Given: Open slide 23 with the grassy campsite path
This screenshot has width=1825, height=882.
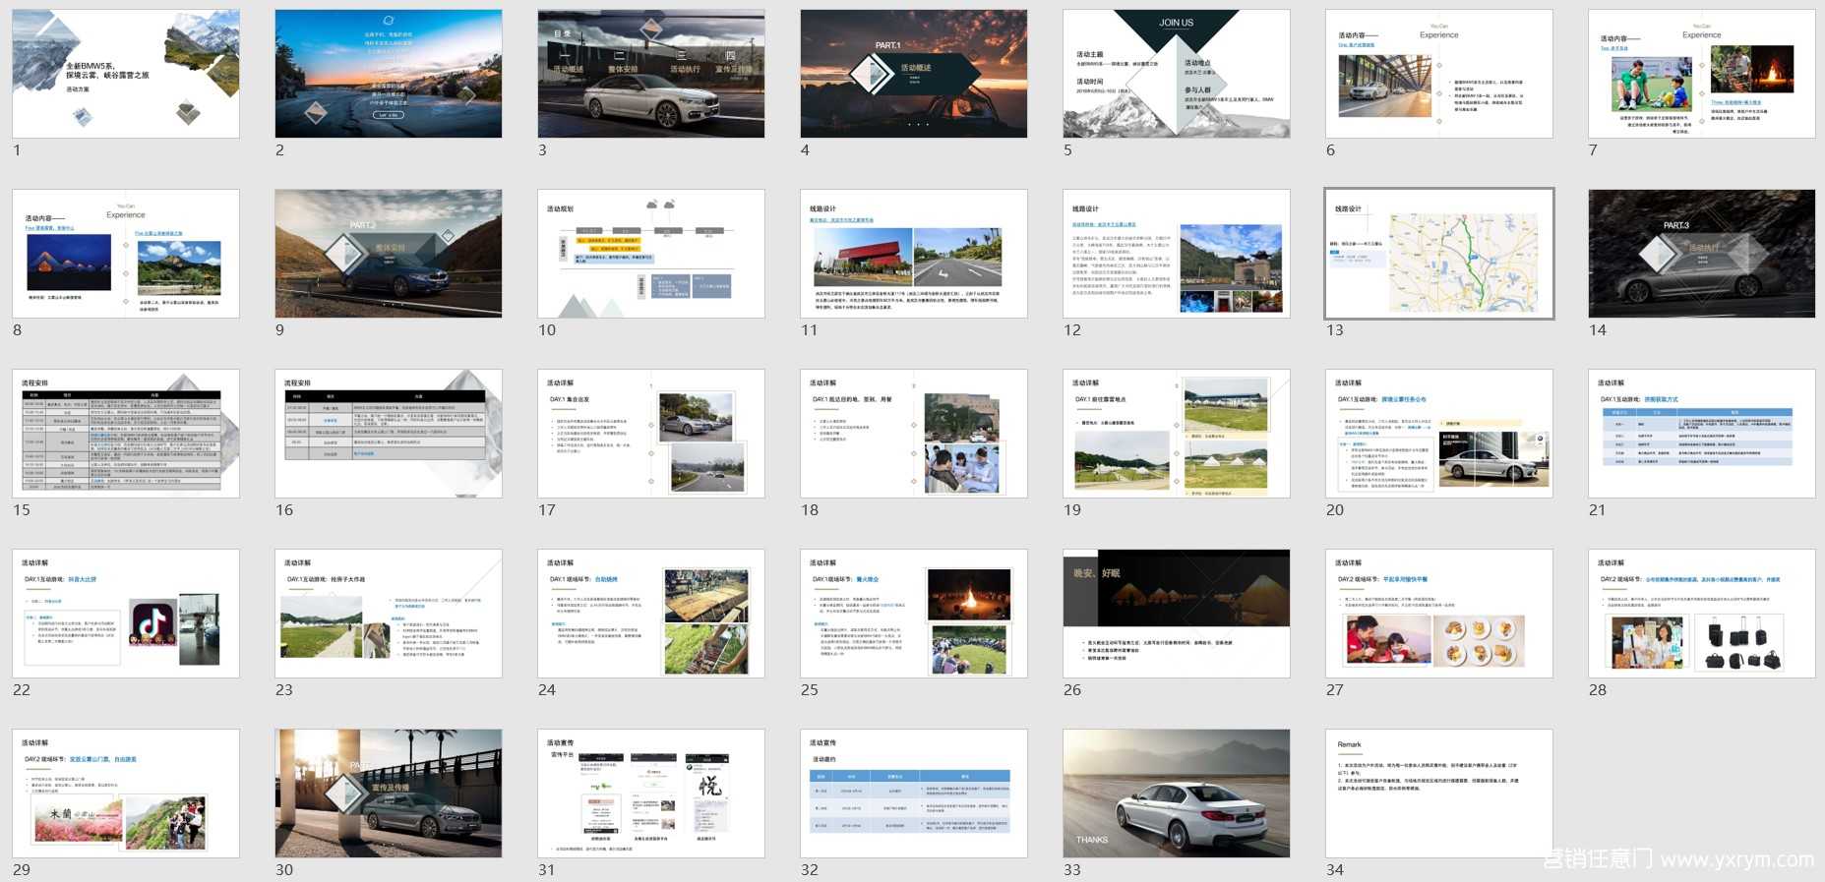Looking at the screenshot, I should click(x=389, y=614).
